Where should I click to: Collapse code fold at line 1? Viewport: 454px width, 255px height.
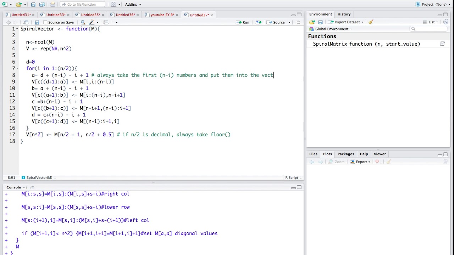pos(17,29)
